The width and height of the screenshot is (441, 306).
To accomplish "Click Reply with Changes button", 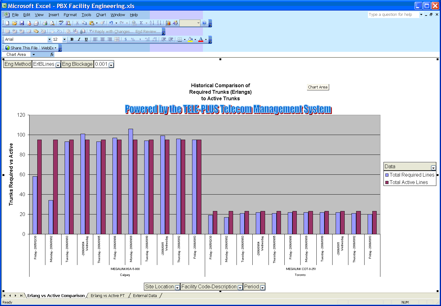I will point(111,31).
